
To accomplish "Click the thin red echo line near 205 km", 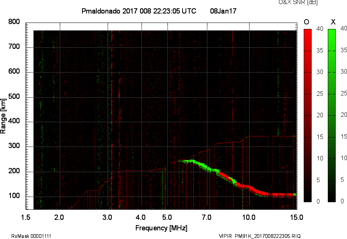I will tap(135, 171).
